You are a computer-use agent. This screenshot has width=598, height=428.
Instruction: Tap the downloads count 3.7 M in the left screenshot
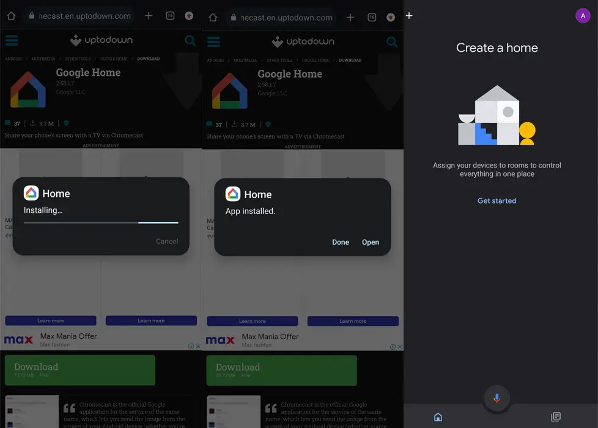tap(42, 124)
